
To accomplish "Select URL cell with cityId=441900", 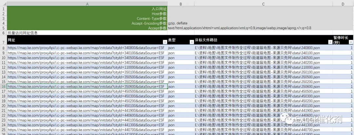I will [x=88, y=111].
